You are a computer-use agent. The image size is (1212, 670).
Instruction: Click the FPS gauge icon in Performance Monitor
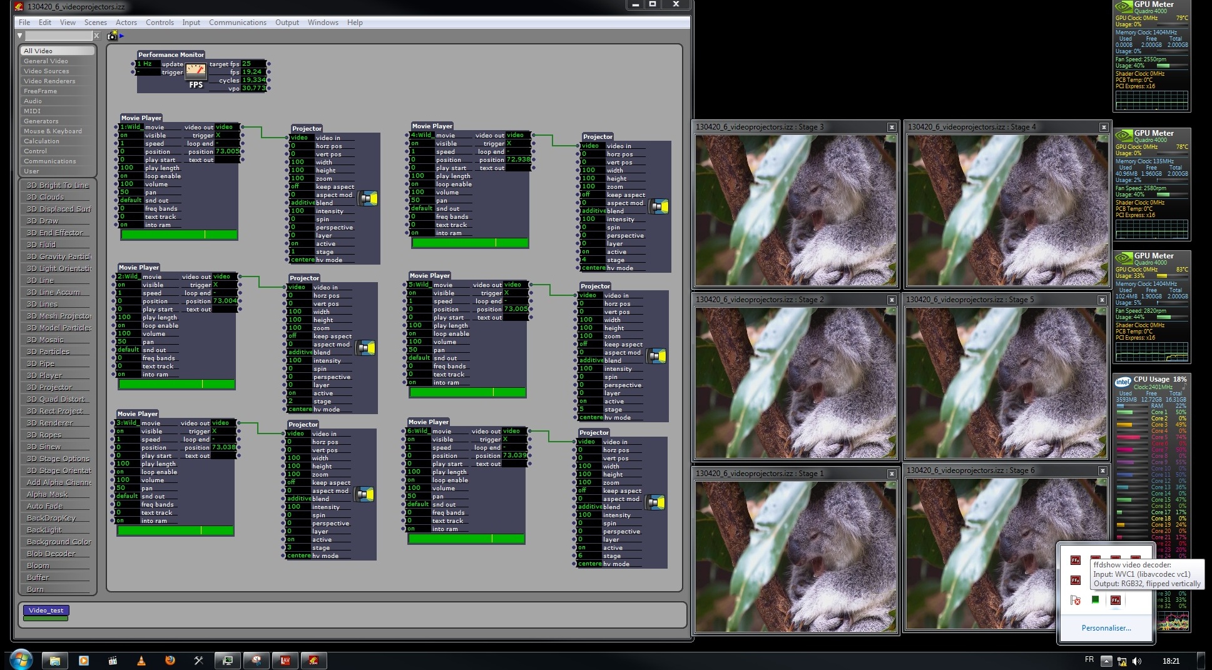pos(196,72)
